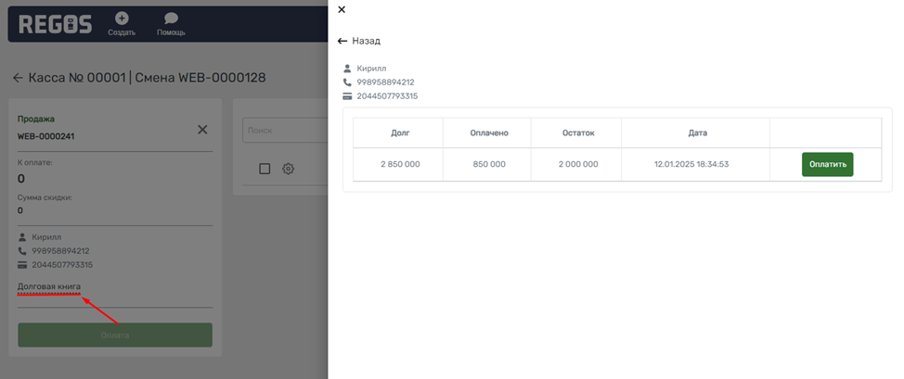Click the Остаток column header

tap(577, 133)
